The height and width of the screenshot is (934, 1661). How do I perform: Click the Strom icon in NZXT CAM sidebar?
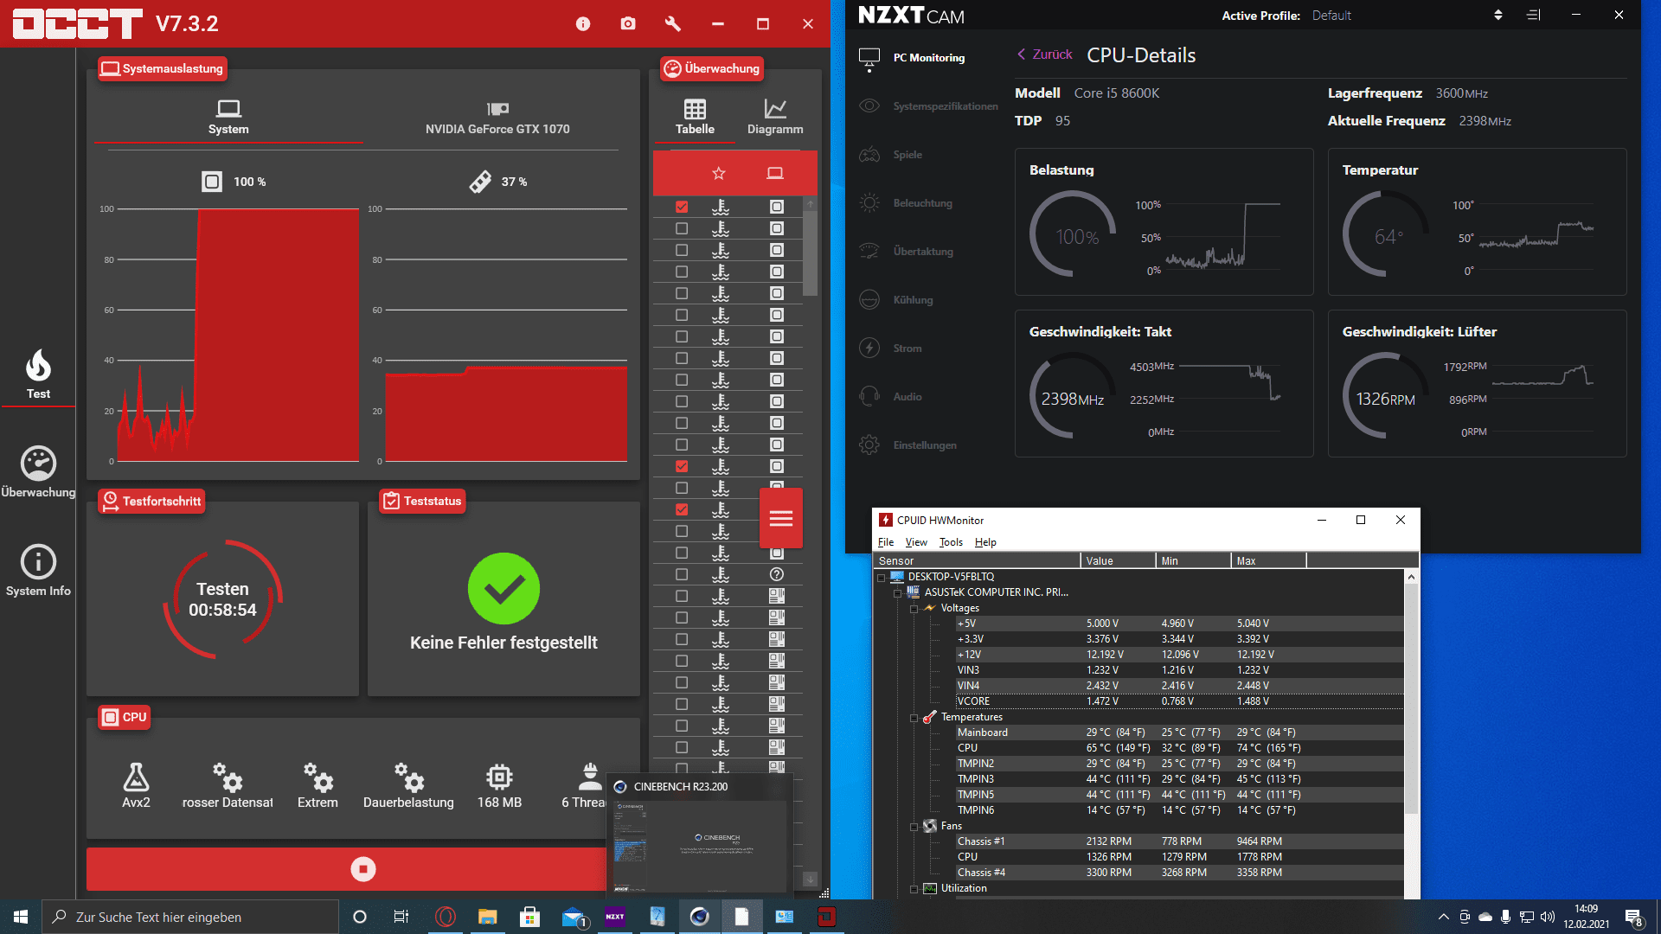[869, 348]
